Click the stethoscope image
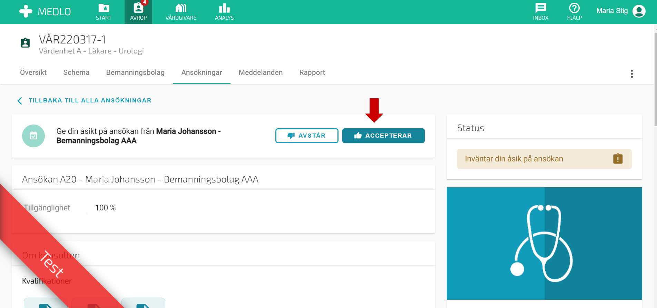 pos(545,244)
